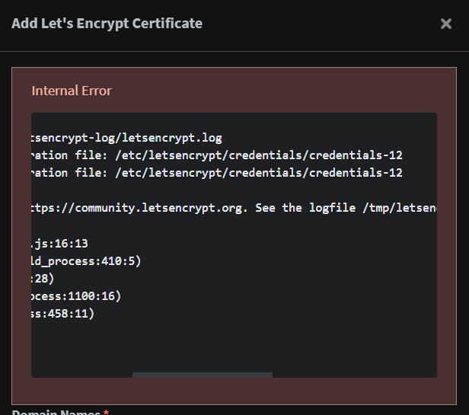The width and height of the screenshot is (469, 415).
Task: Click the ss:458:11 stack trace line
Action: click(63, 314)
